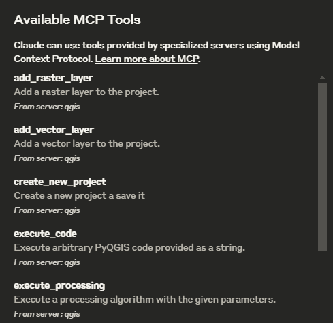Select the execute_processing tool name
Screen dimensions: 333x323
pyautogui.click(x=59, y=285)
